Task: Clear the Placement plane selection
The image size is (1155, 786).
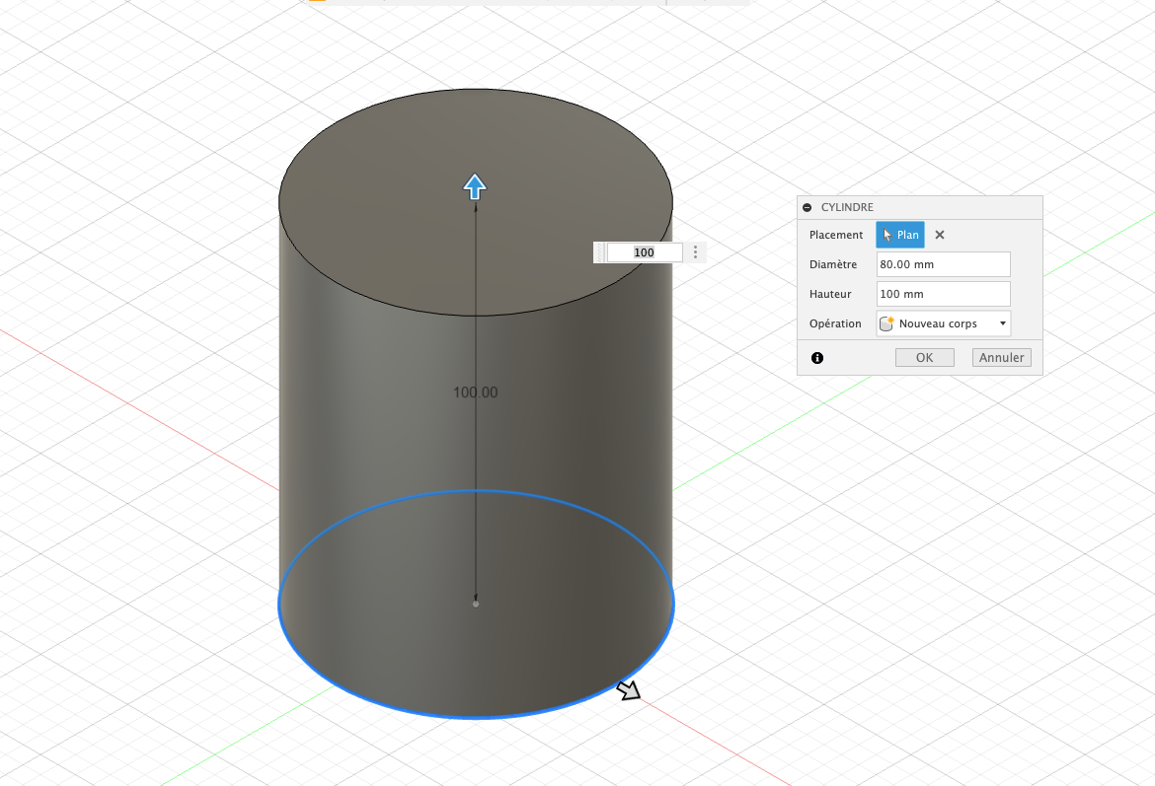Action: coord(939,235)
